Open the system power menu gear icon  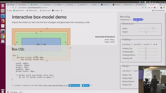pos(165,2)
